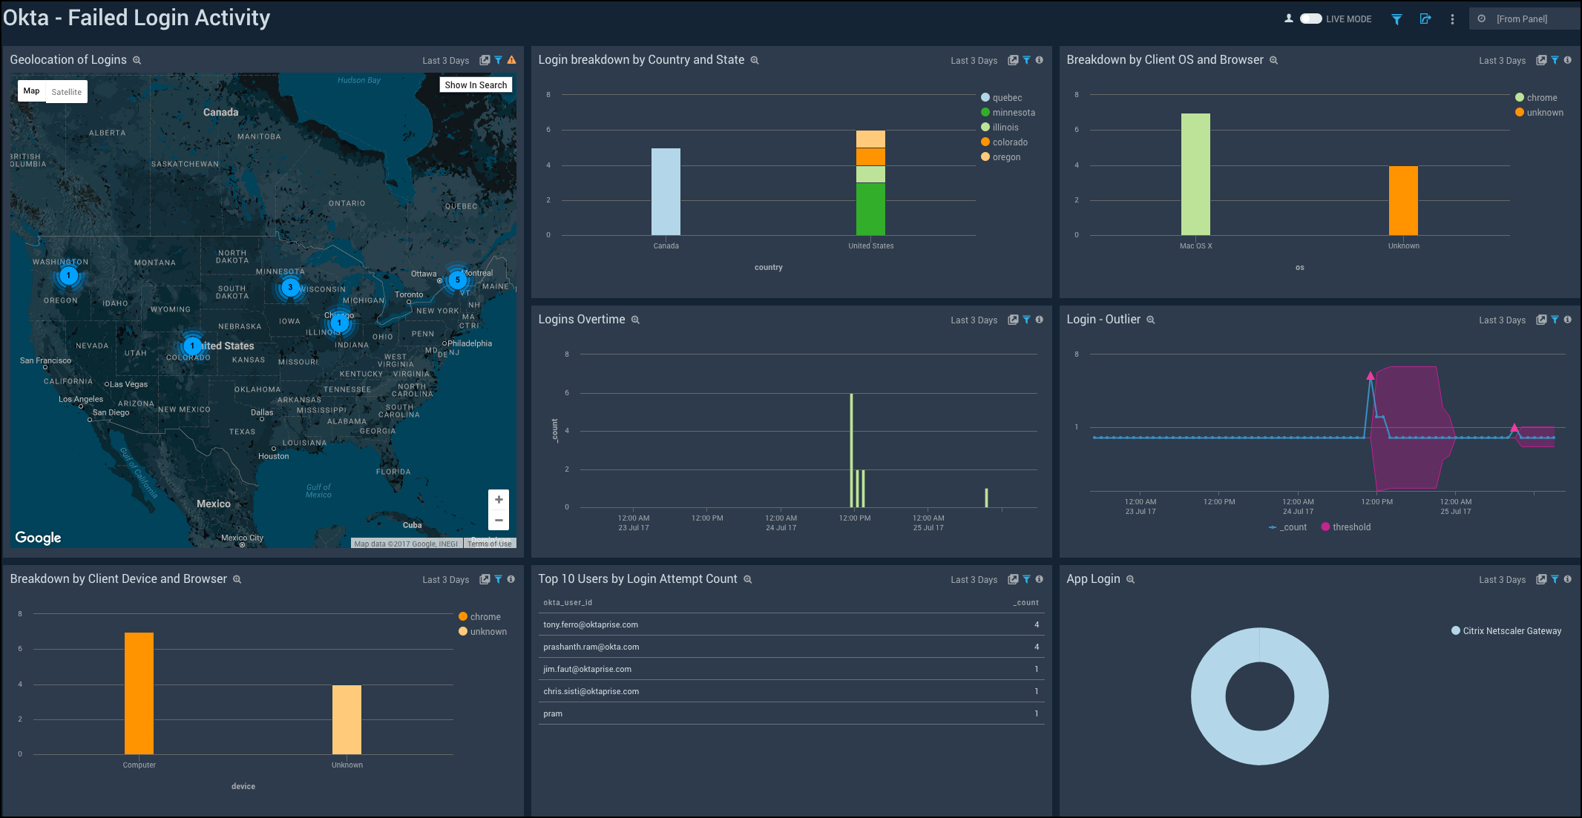Click the magnifier next to Top 10 Users title
This screenshot has height=818, width=1582.
[748, 579]
